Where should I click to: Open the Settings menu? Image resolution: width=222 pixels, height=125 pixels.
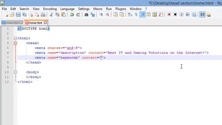[84, 9]
